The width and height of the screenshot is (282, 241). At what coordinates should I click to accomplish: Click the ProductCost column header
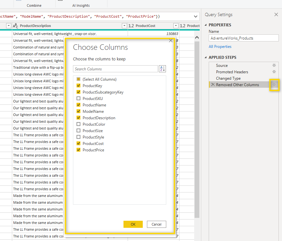coord(153,26)
